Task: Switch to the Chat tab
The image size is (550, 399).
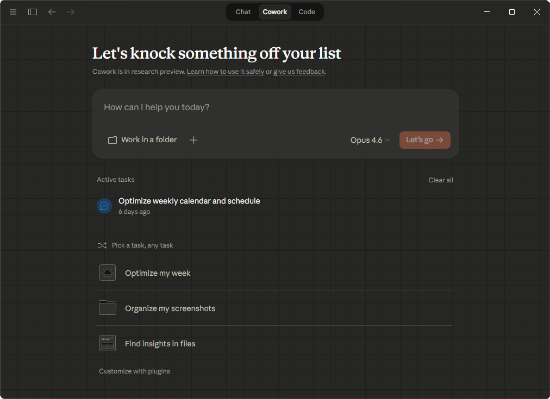Action: pos(242,11)
